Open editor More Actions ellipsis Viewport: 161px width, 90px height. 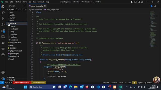pyautogui.click(x=158, y=6)
